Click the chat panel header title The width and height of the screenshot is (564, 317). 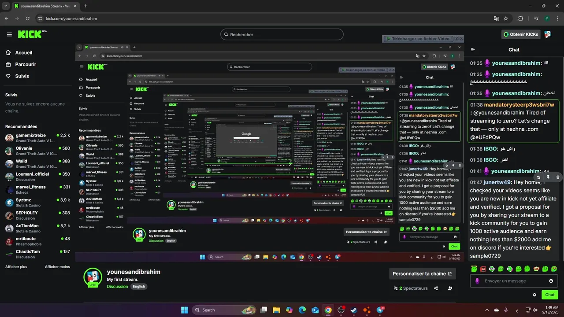tap(514, 50)
